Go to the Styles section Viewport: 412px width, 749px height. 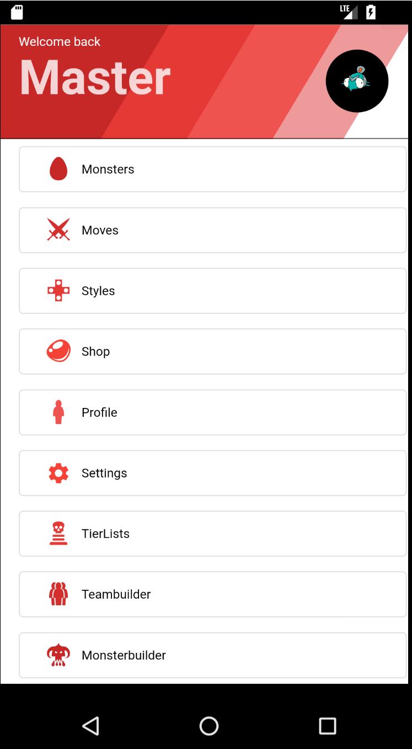98,291
